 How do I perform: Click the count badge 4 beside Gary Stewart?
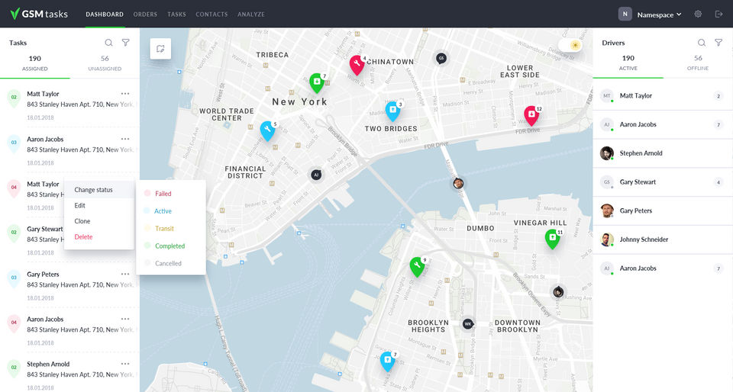coord(718,182)
